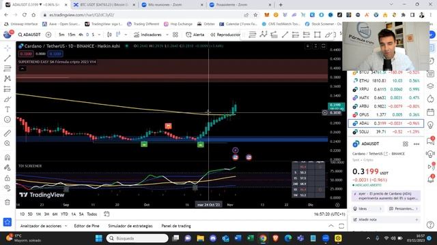
Task: Select the brush drawing tool
Action: coord(8,99)
